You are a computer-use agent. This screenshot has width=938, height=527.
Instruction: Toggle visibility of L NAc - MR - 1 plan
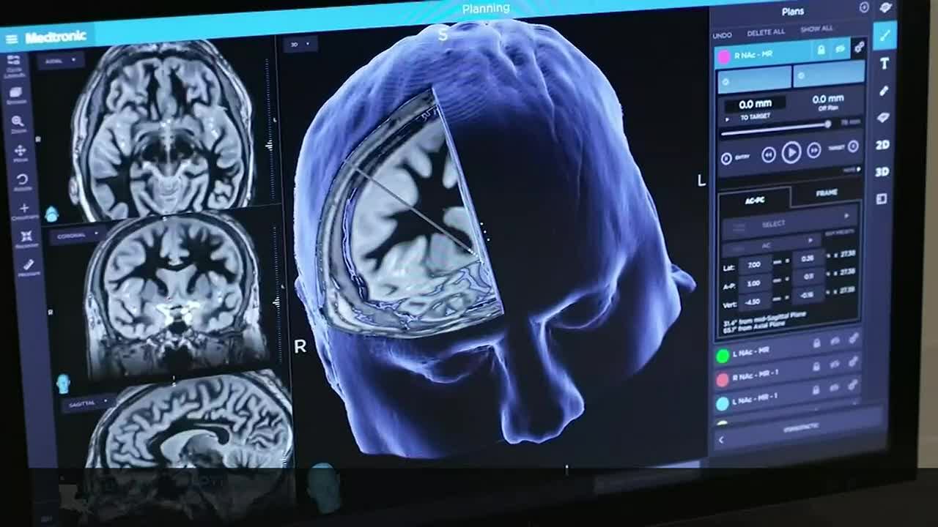834,387
